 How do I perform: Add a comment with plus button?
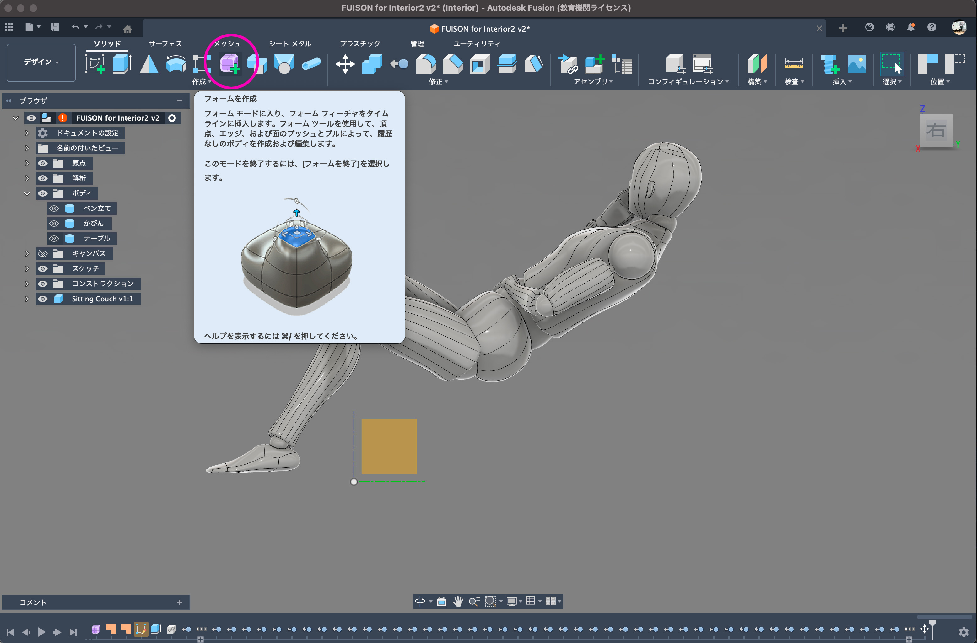click(x=179, y=602)
